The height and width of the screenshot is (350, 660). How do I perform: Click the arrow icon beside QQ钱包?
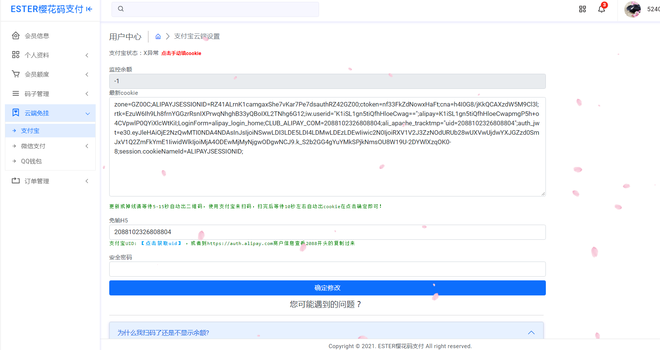(x=14, y=161)
